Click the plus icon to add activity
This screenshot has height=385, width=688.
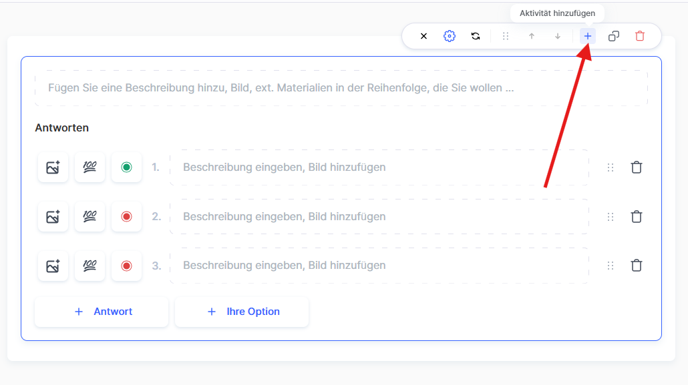[588, 36]
